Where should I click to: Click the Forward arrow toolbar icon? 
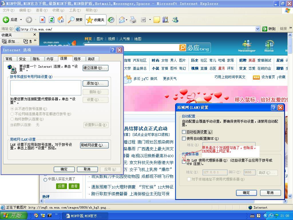pyautogui.click(x=29, y=20)
